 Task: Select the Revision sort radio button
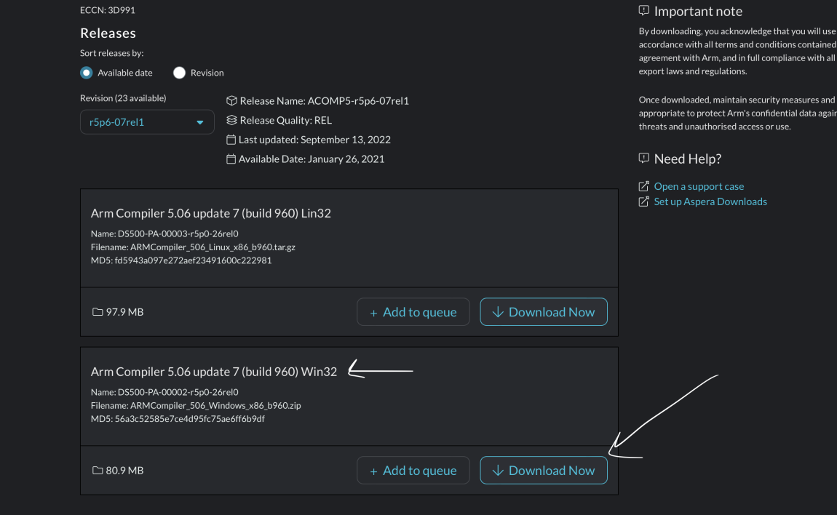pos(179,73)
